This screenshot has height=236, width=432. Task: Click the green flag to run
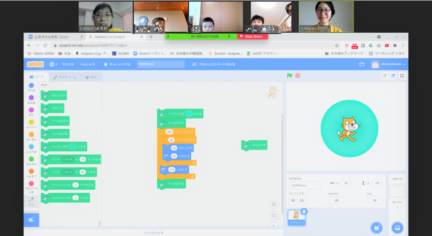point(289,76)
